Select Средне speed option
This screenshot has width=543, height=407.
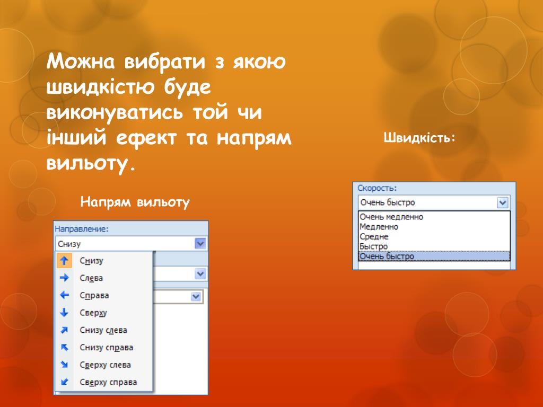[x=434, y=236]
